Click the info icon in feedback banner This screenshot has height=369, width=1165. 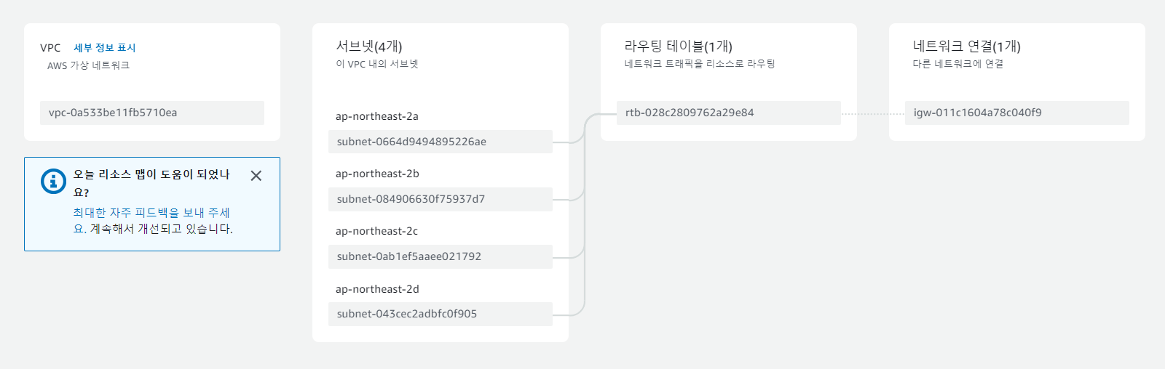coord(53,181)
